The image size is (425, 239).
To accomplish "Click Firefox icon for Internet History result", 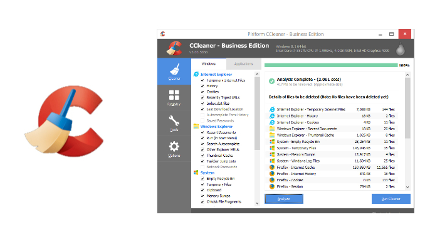I will click(272, 174).
